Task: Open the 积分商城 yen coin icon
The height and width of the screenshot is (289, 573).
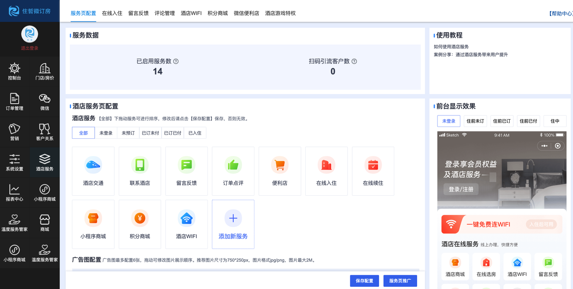Action: tap(140, 218)
